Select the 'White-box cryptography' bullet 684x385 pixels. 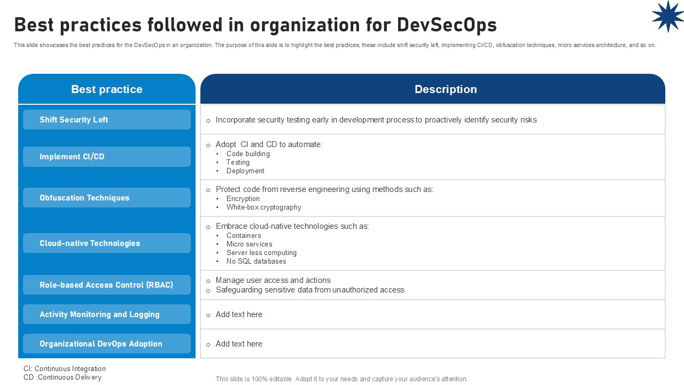point(264,207)
